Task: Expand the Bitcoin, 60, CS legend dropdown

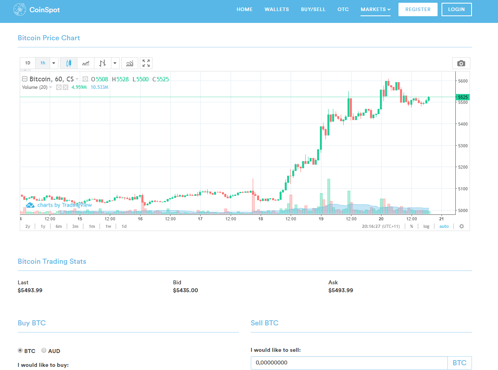Action: (77, 79)
